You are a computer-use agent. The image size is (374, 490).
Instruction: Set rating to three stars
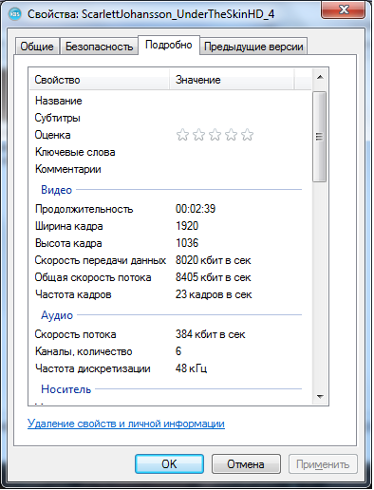tap(215, 135)
